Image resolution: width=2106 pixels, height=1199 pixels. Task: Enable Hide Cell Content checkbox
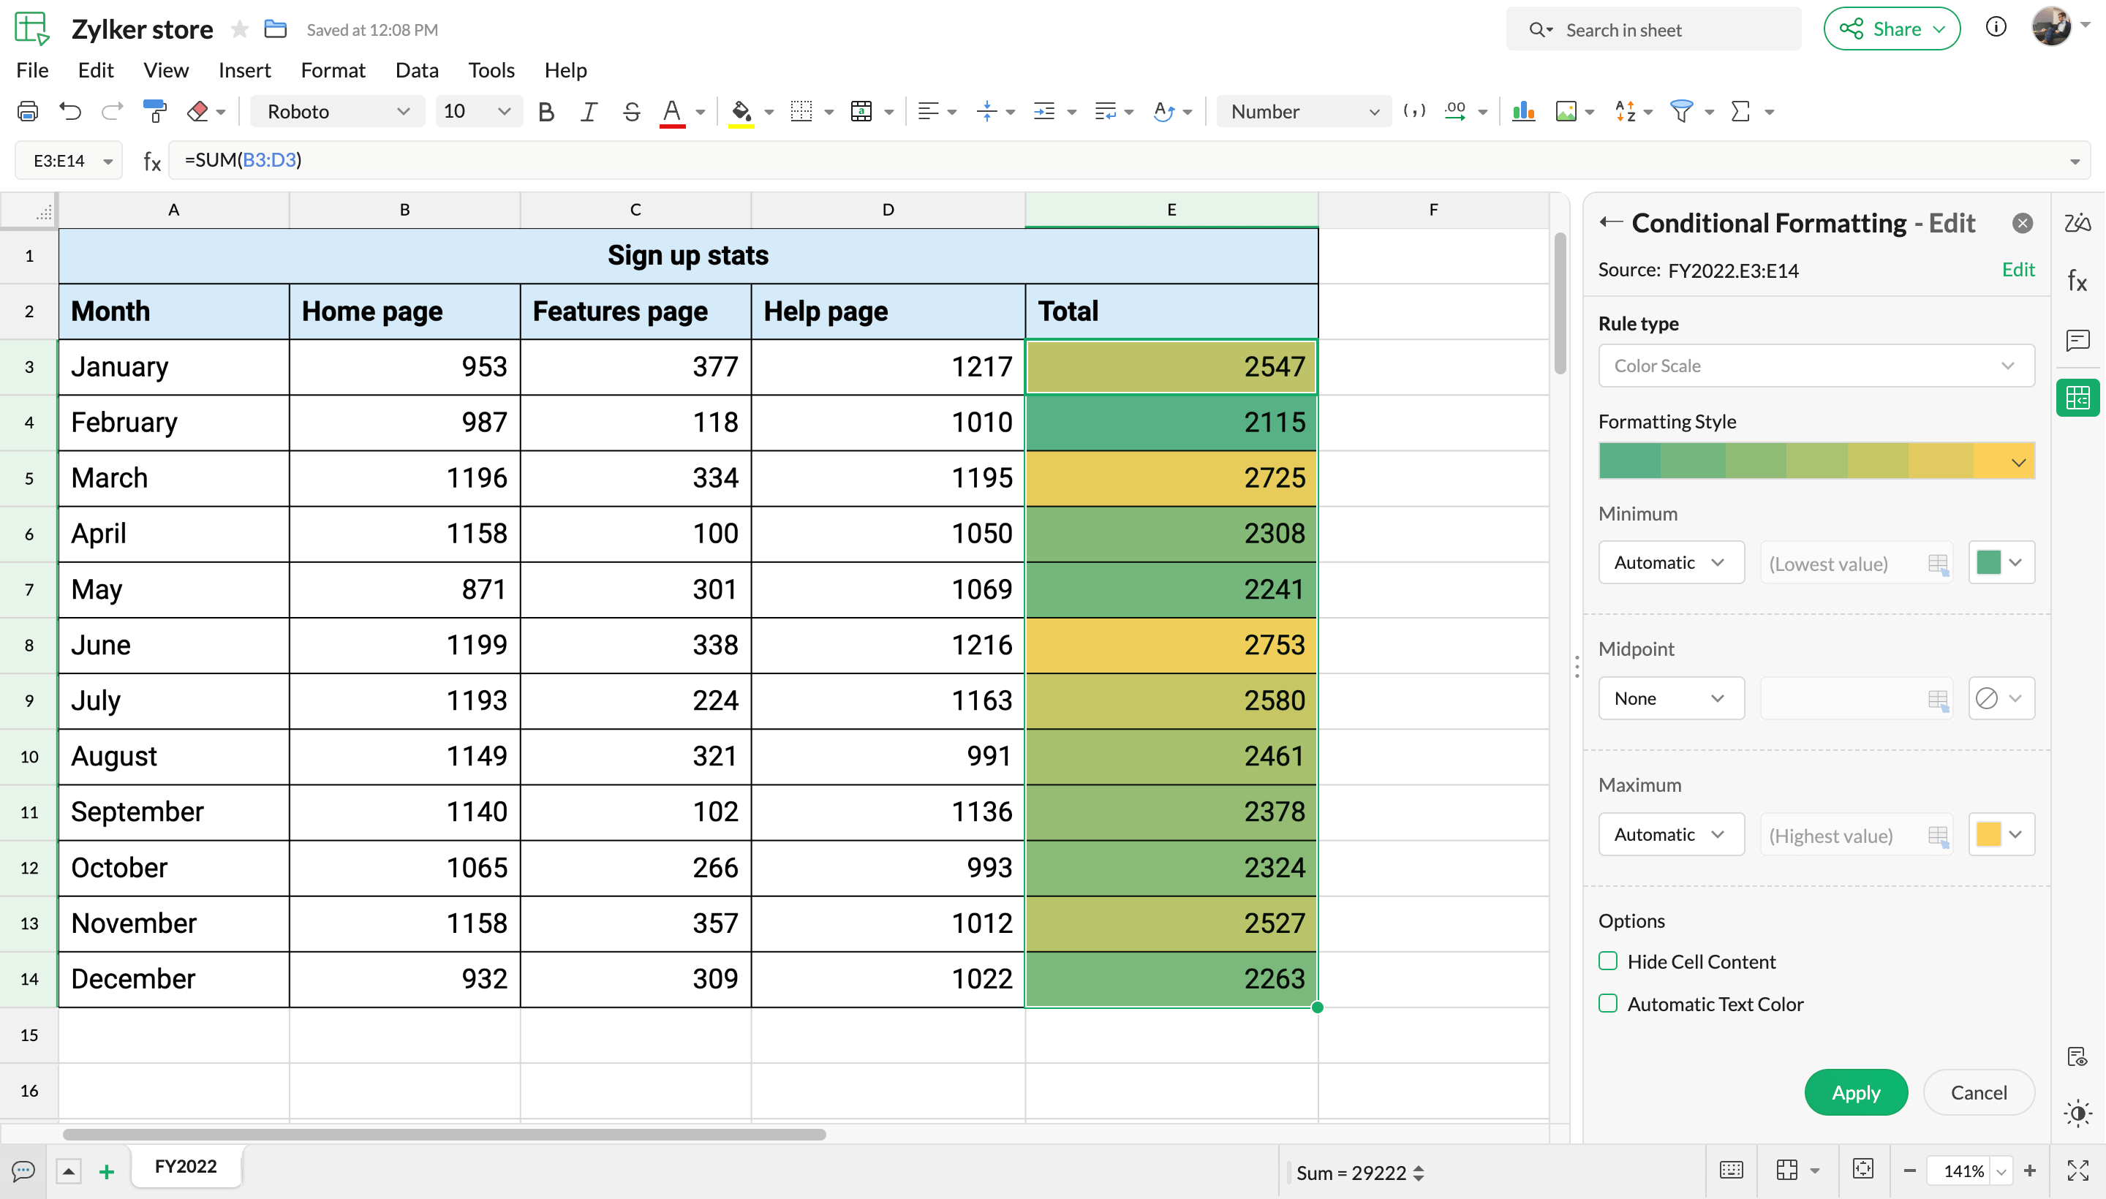click(1608, 961)
